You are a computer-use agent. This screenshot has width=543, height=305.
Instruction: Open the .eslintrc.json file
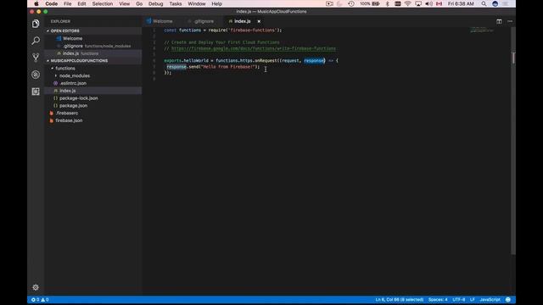(x=73, y=83)
